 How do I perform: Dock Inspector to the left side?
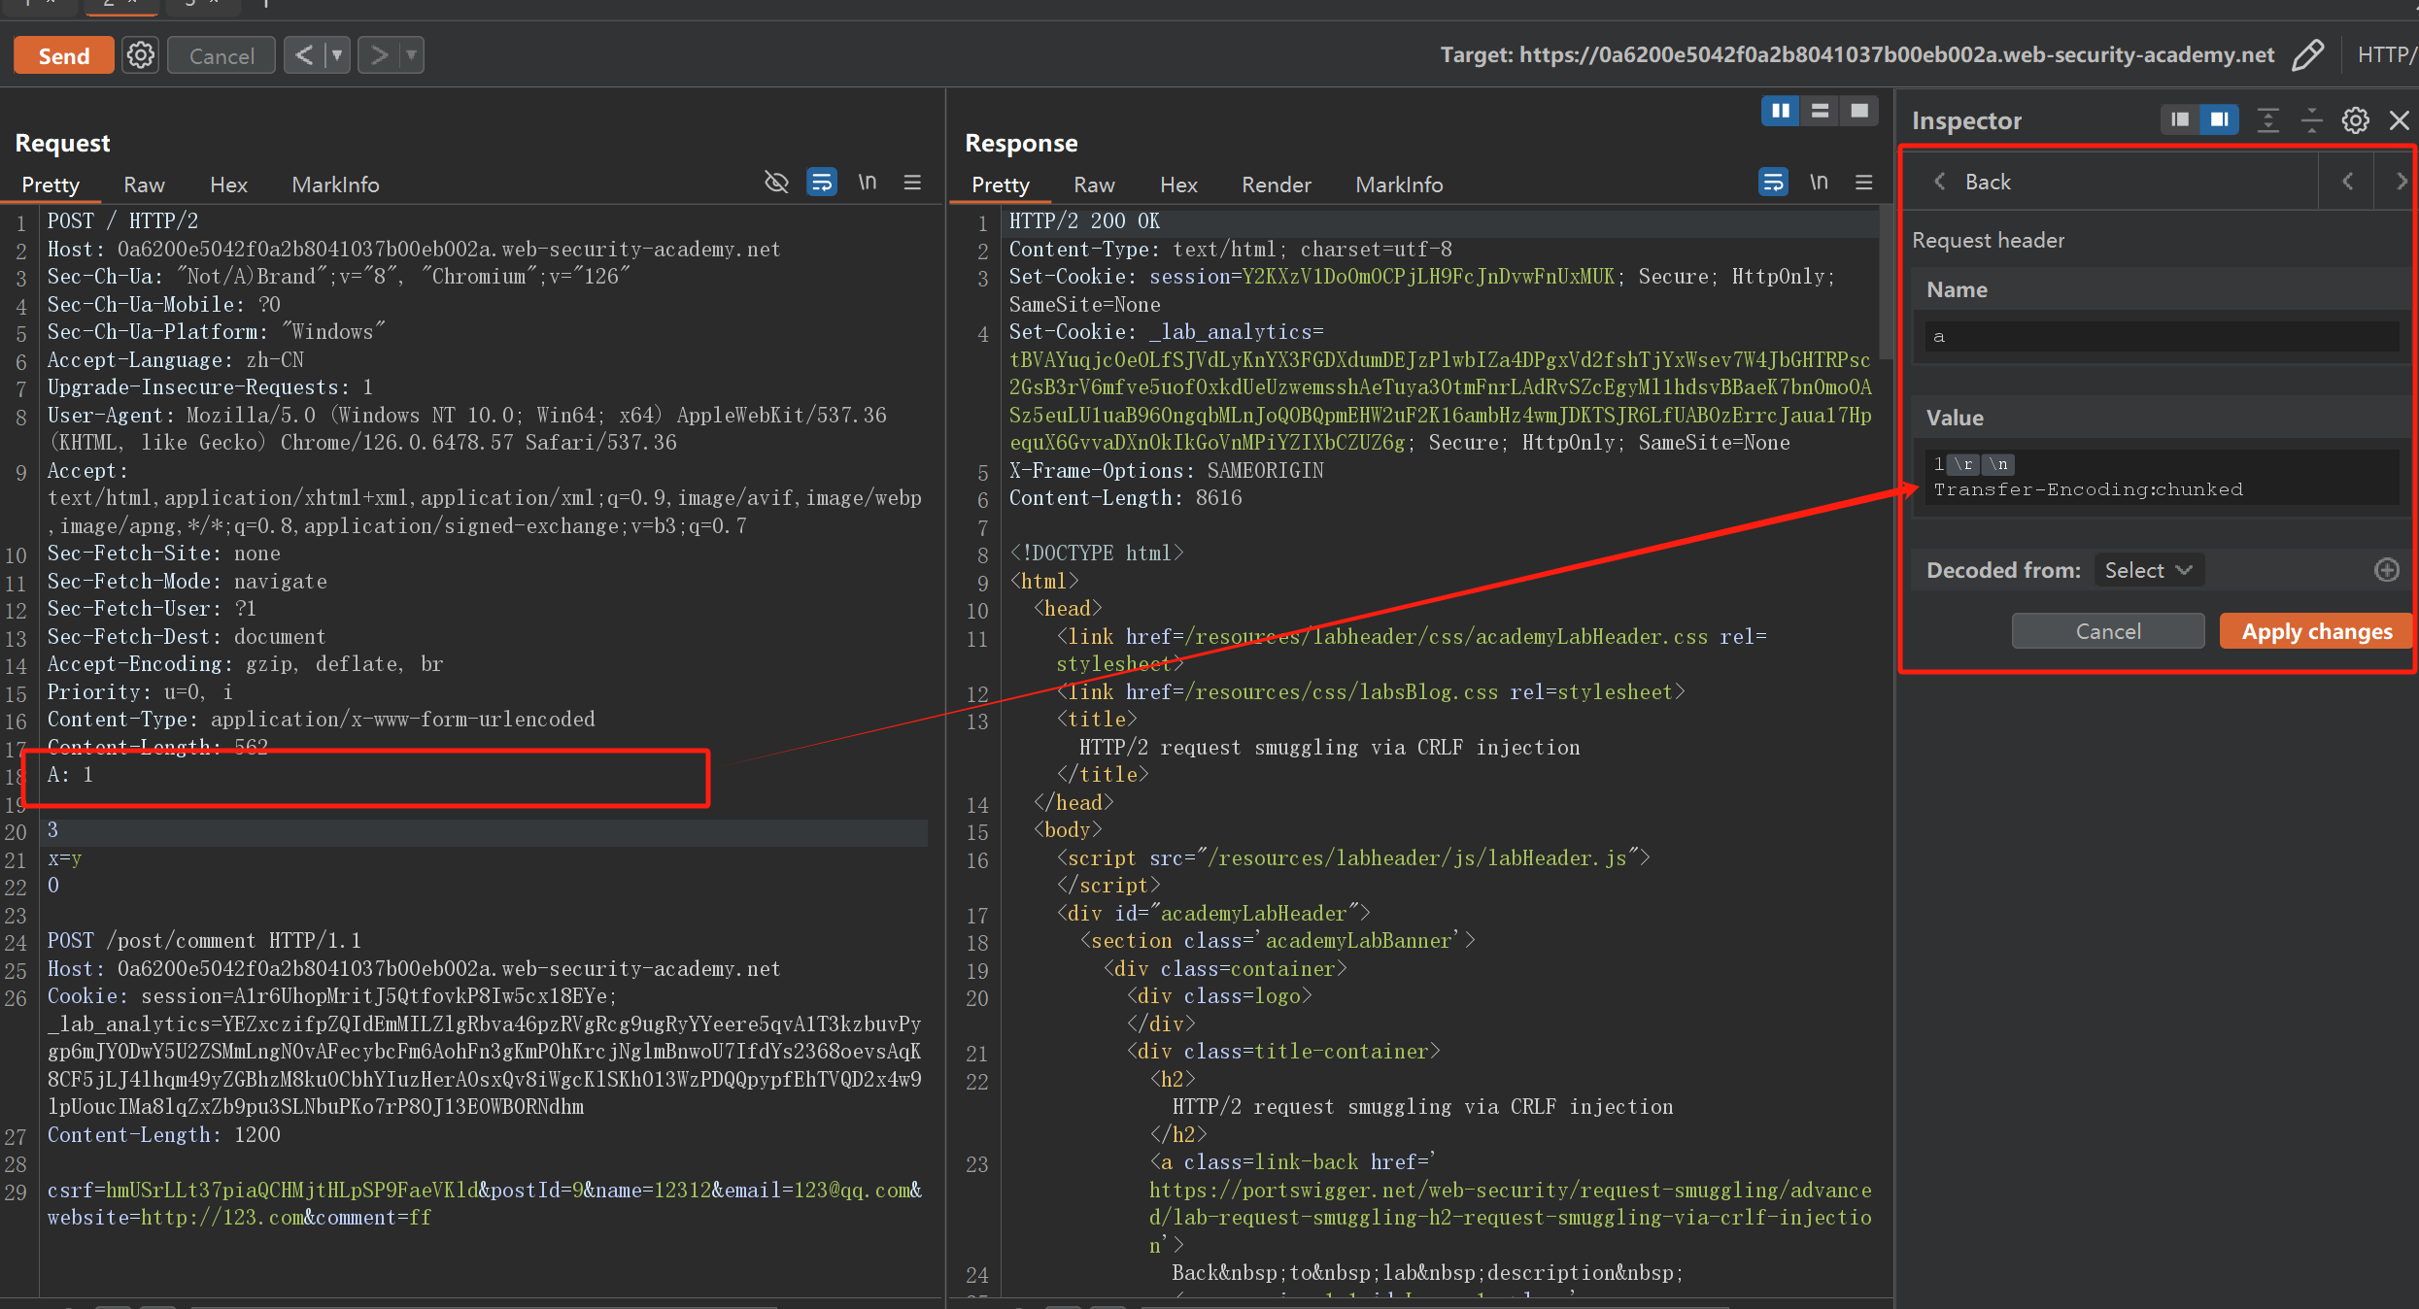click(x=2180, y=120)
